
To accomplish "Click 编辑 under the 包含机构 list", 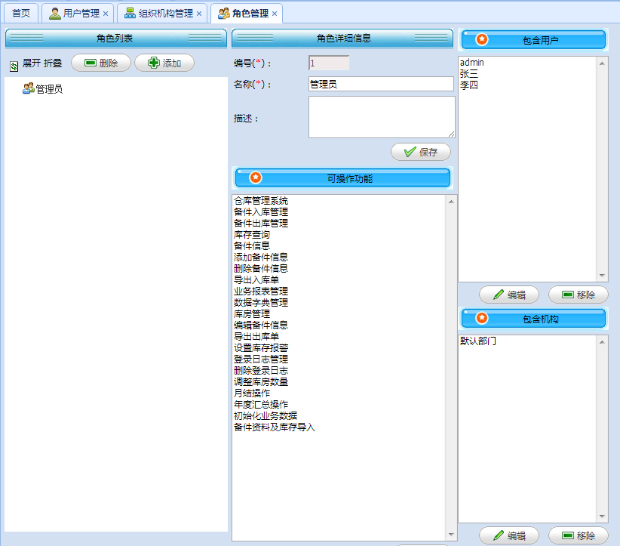I will tap(509, 535).
